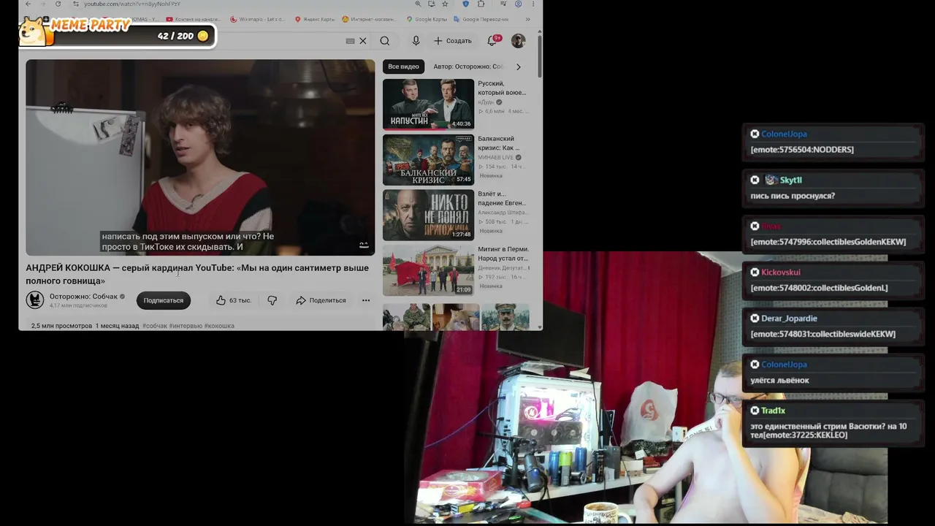
Task: Select the Все видео filter chip
Action: click(x=403, y=66)
